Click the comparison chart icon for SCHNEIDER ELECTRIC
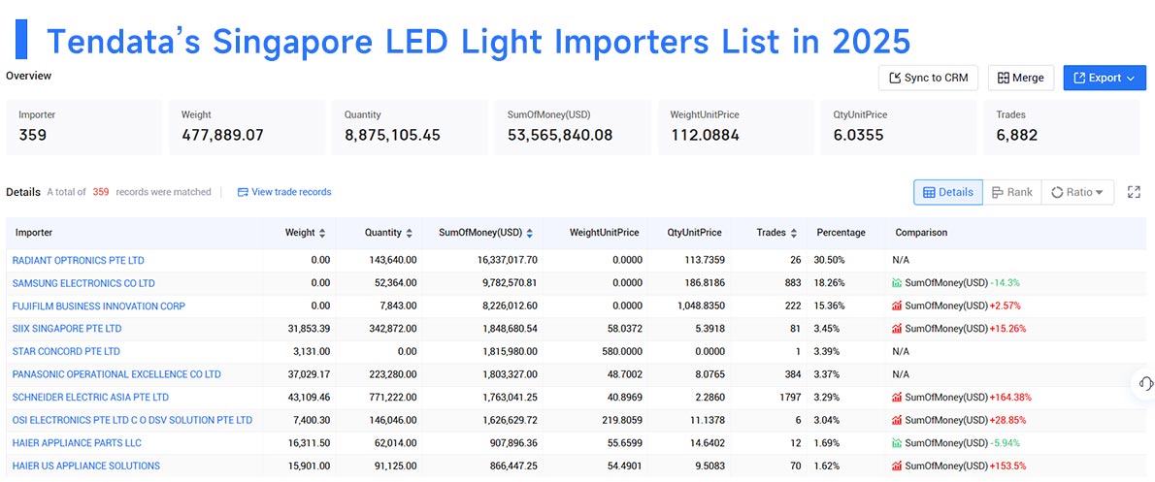 tap(897, 398)
